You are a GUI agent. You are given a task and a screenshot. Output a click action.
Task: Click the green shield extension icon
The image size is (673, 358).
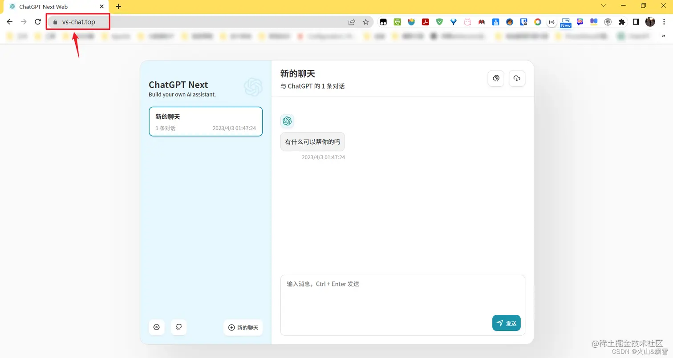[x=439, y=22]
